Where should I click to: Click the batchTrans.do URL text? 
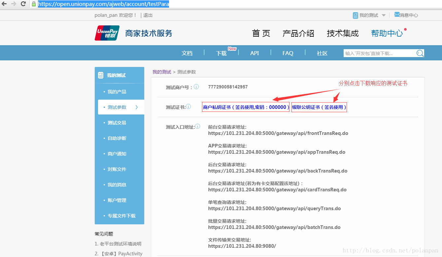[x=274, y=227]
